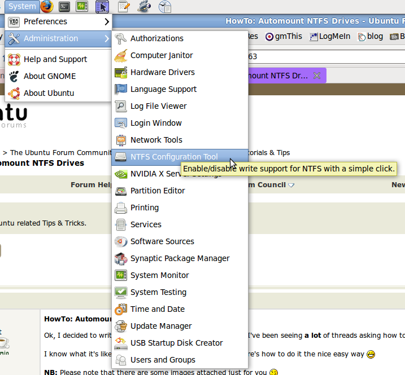Viewport: 405px width, 375px height.
Task: Click the browser address bar field
Action: point(326,56)
